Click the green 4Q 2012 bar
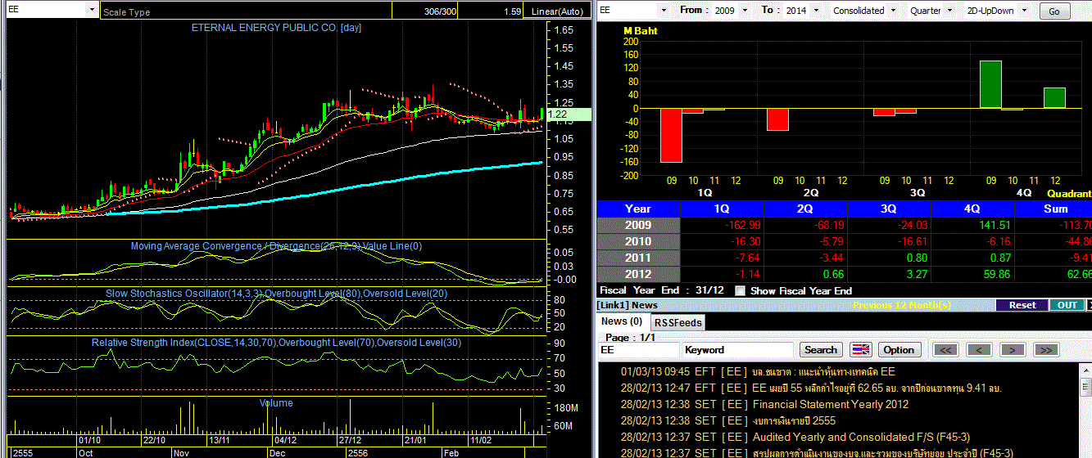 pos(1054,98)
